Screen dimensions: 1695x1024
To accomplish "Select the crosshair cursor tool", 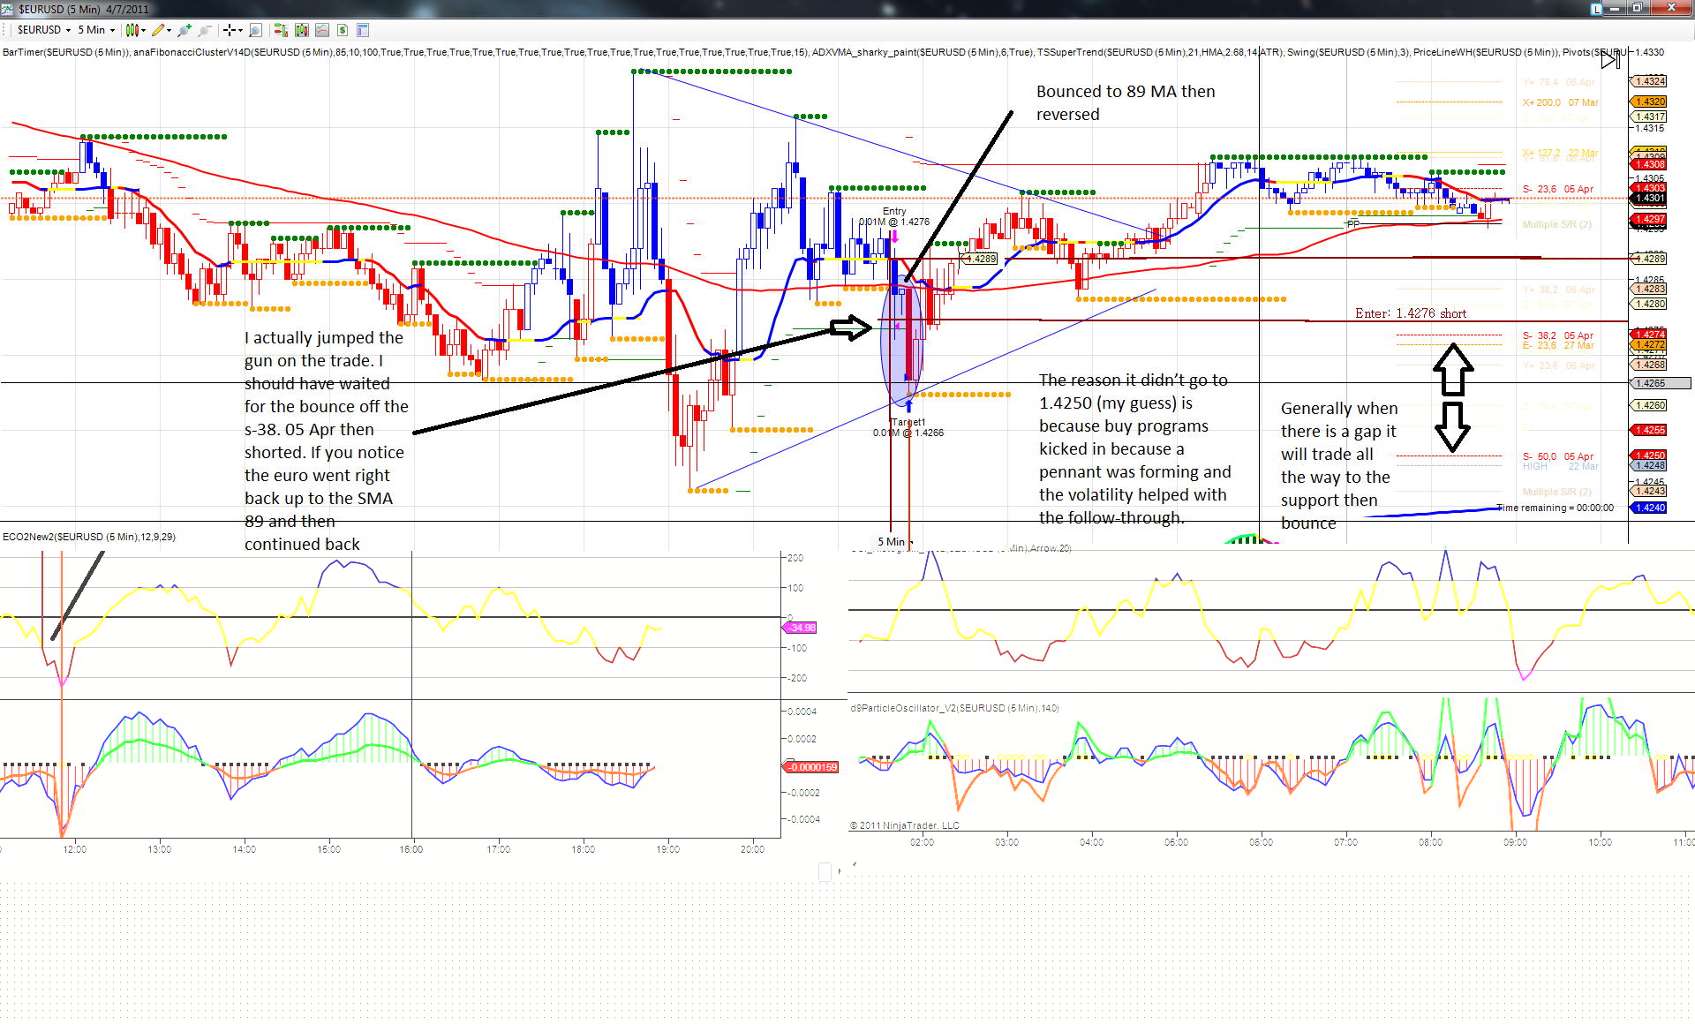I will click(230, 30).
